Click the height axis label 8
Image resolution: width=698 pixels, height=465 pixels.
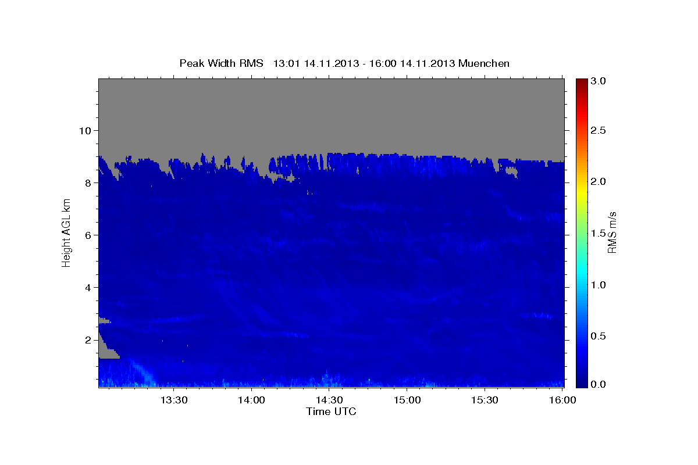click(x=89, y=183)
